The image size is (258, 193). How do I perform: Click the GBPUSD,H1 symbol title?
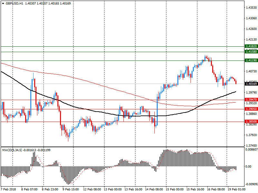coord(15,4)
